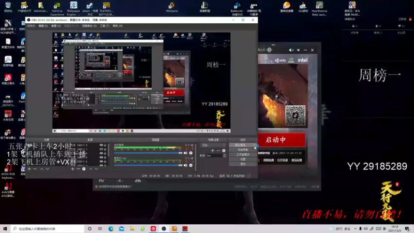414x233 pixels.
Task: Click the QR code in the launcher
Action: tap(295, 115)
